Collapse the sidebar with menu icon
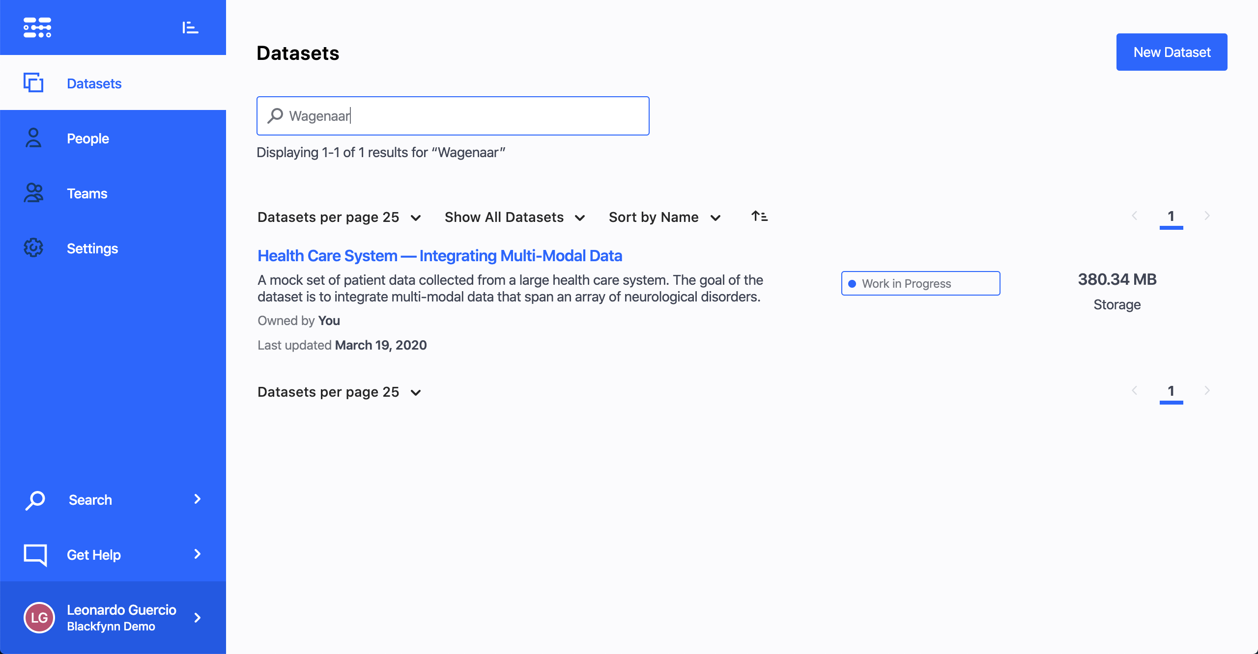Screen dimensions: 1258x654 tap(190, 27)
